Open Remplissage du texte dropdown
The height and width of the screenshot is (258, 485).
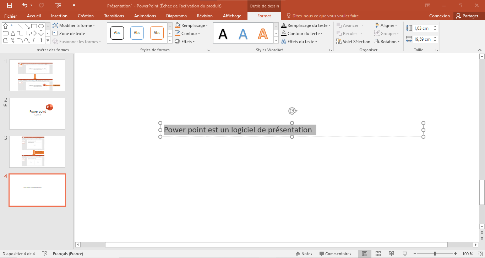pos(306,25)
